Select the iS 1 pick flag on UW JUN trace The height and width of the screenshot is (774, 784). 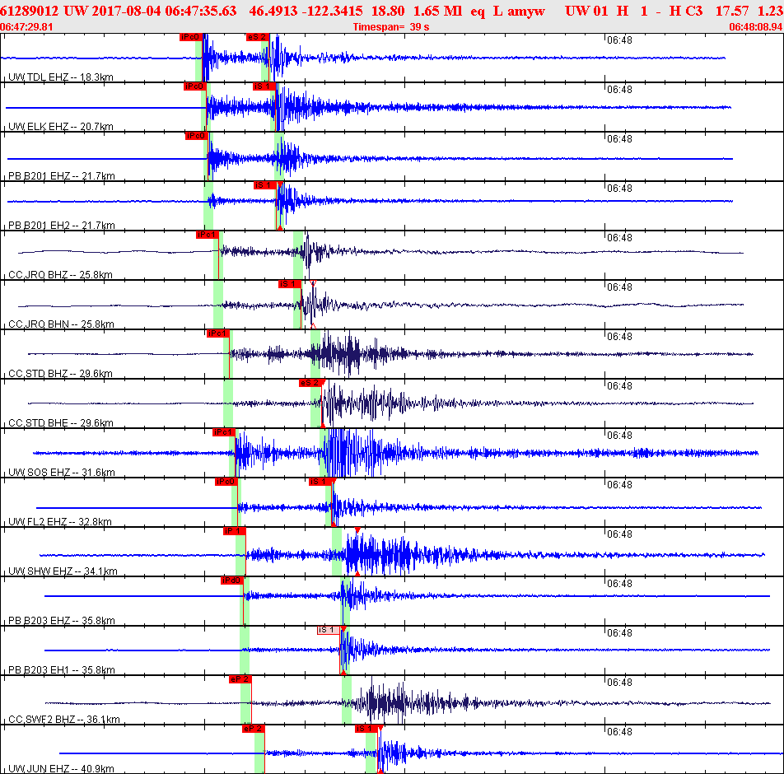[x=366, y=729]
